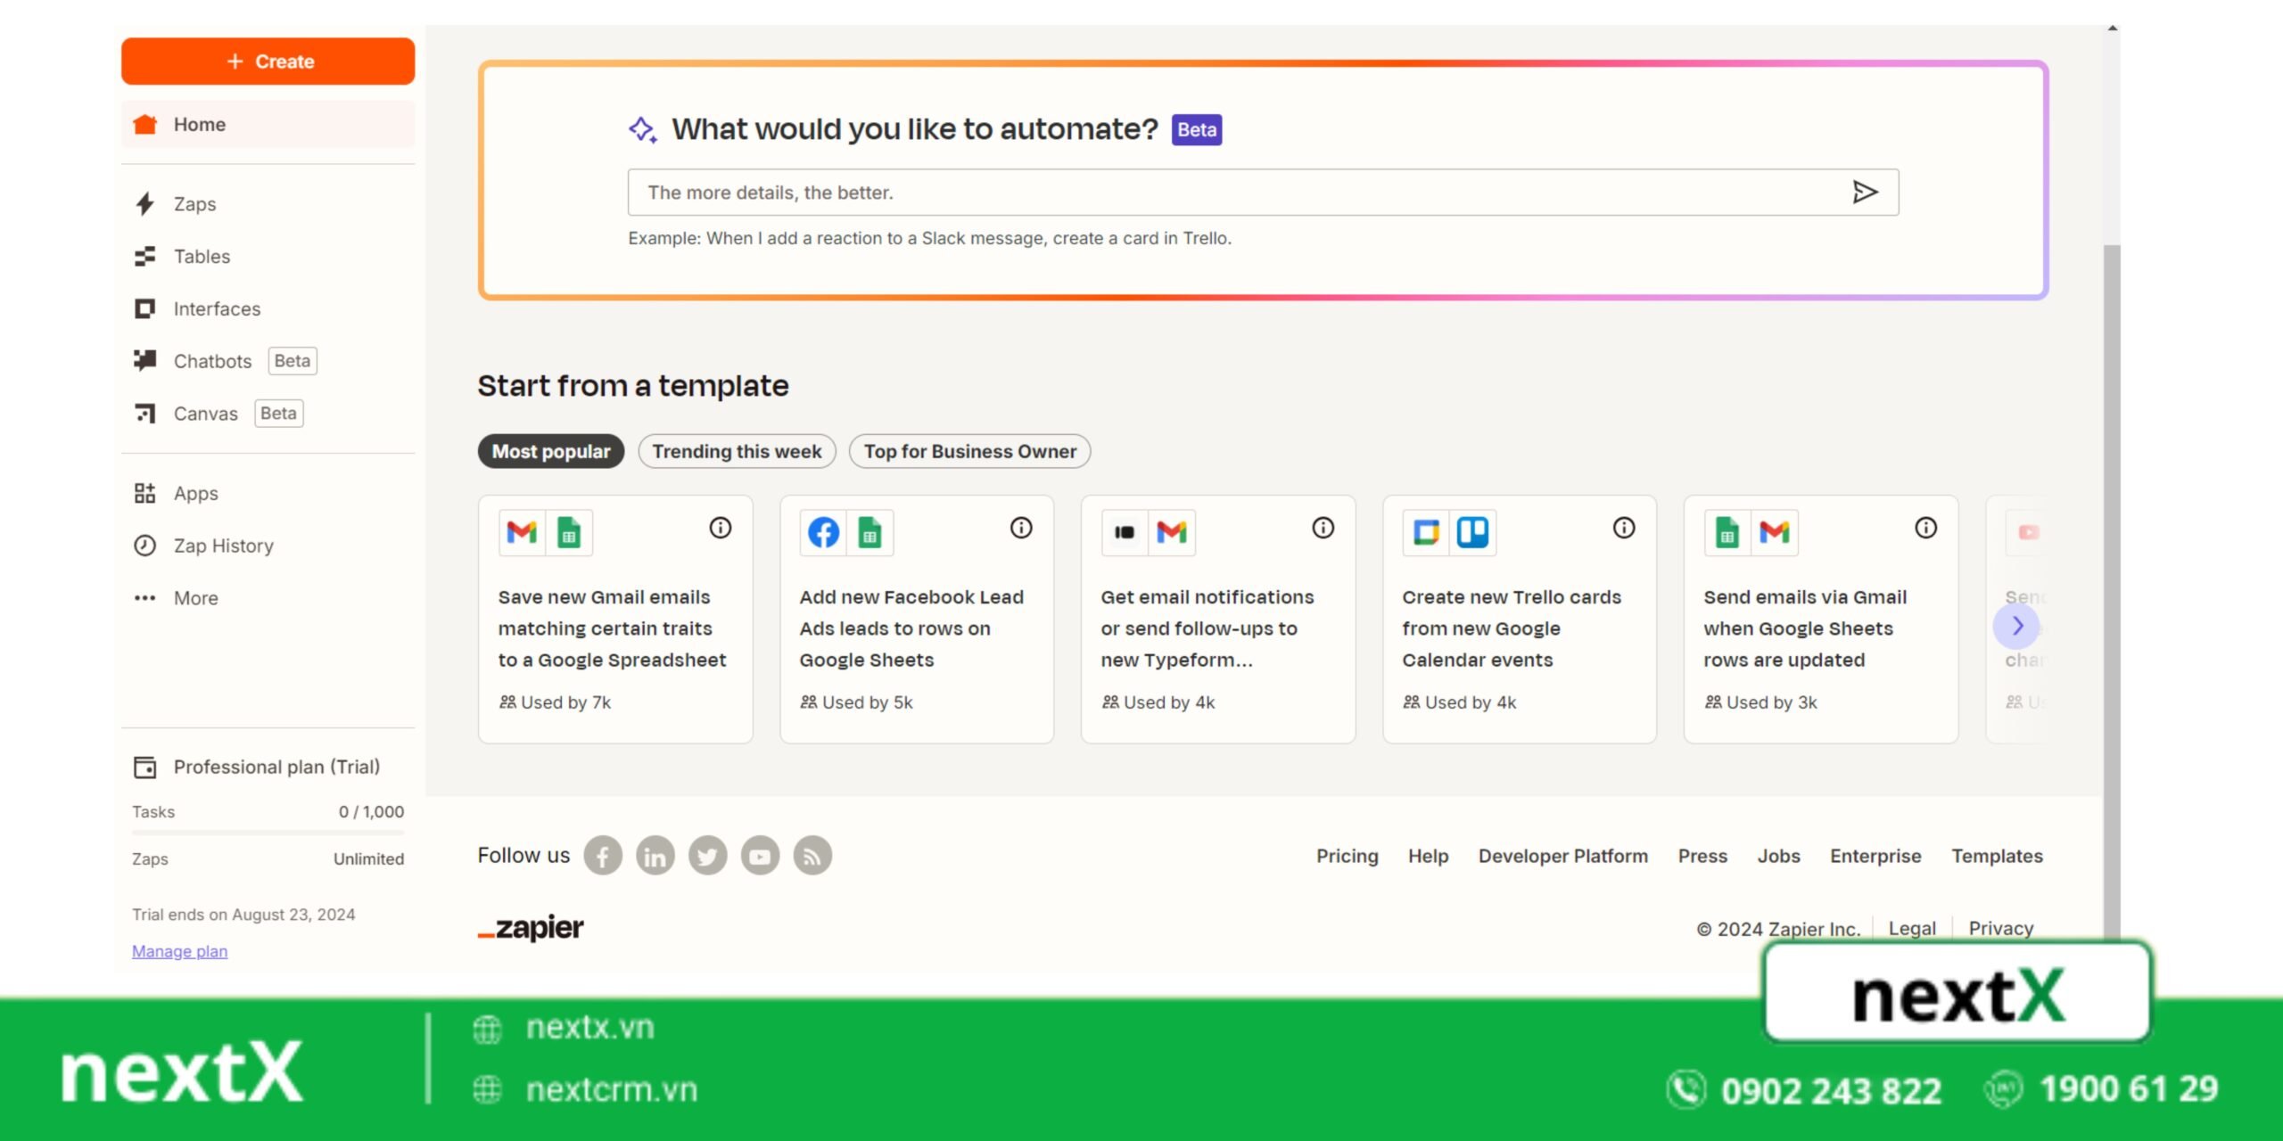Viewport: 2283px width, 1141px height.
Task: Click the orange Create button
Action: coord(268,62)
